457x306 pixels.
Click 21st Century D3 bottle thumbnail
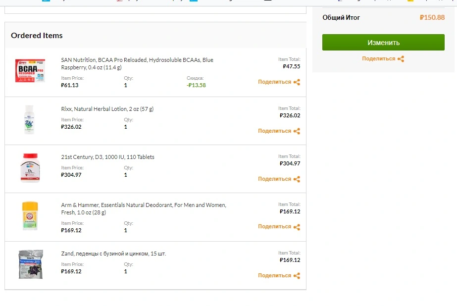coord(30,168)
